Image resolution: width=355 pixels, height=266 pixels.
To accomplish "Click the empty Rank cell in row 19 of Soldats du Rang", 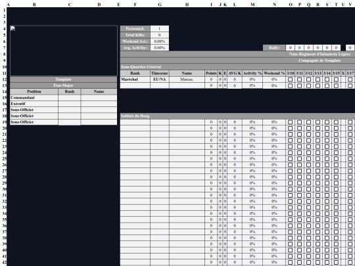I will point(135,122).
